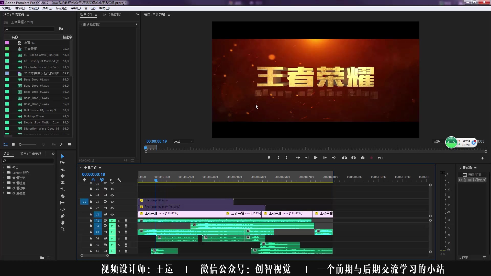
Task: Open the Button Editor plus icon
Action: 483,158
